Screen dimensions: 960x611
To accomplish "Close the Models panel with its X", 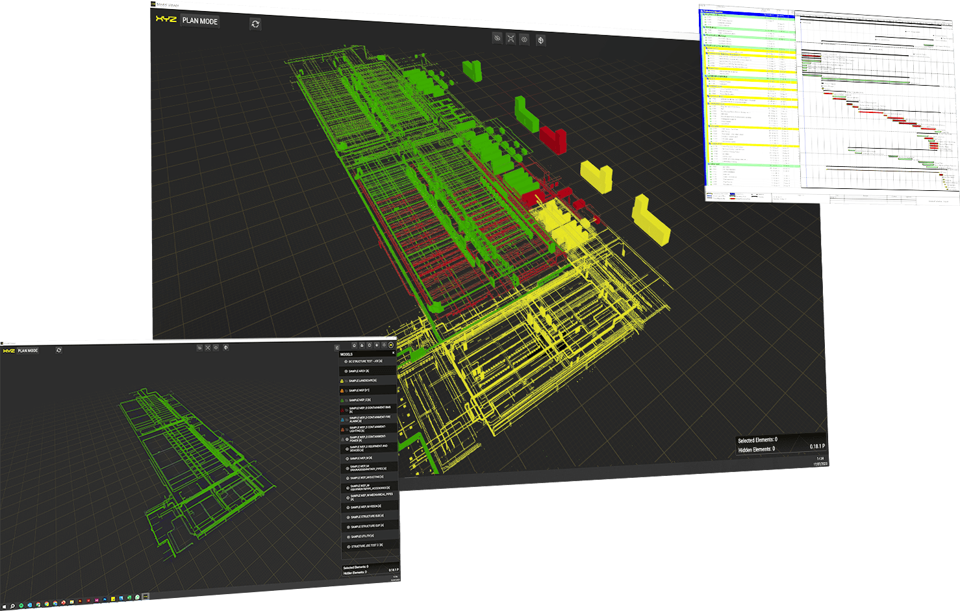I will pos(393,353).
